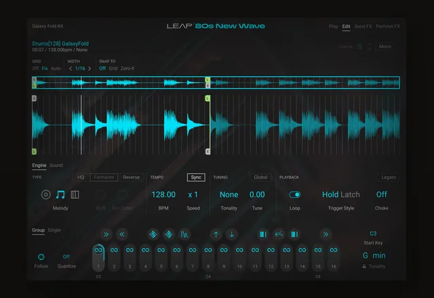Click the double right arrow above key 16
This screenshot has width=434, height=298.
pyautogui.click(x=325, y=234)
